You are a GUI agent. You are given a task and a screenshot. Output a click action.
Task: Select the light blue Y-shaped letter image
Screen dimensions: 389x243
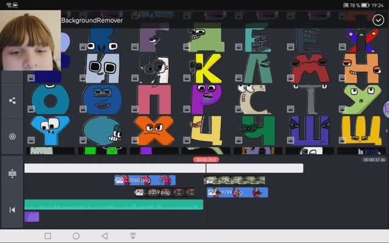tap(50, 131)
